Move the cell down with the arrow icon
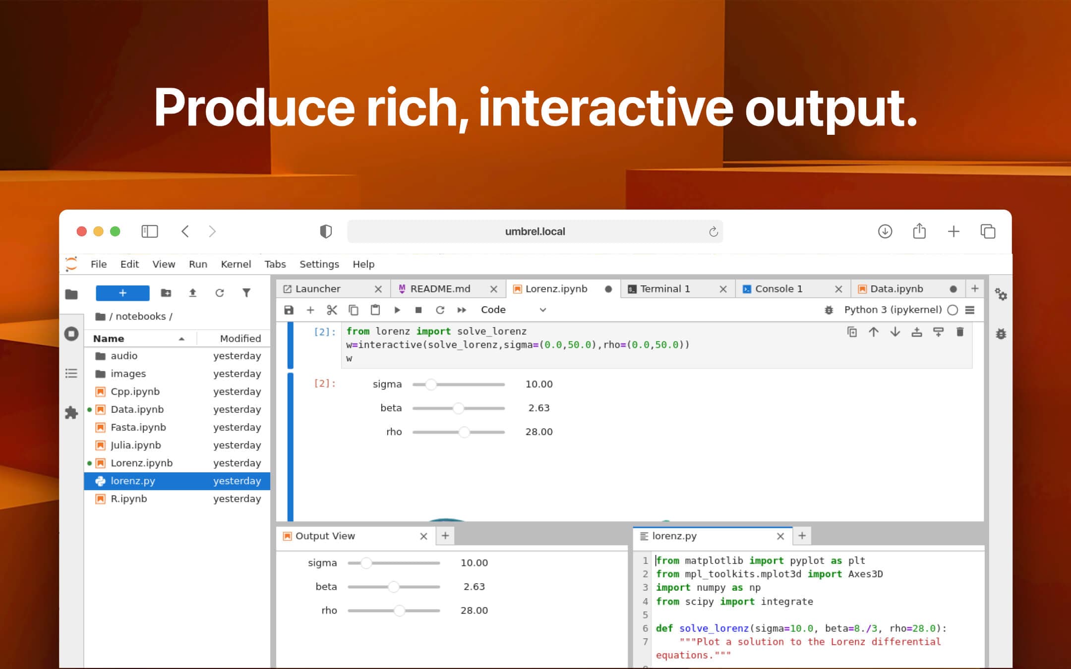This screenshot has height=669, width=1071. [895, 332]
